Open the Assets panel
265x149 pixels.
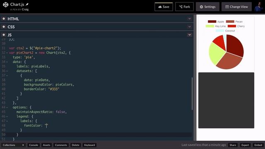[x=46, y=145]
